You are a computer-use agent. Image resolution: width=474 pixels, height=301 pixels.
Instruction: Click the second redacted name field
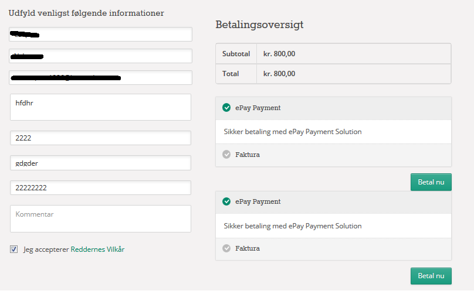click(x=100, y=56)
